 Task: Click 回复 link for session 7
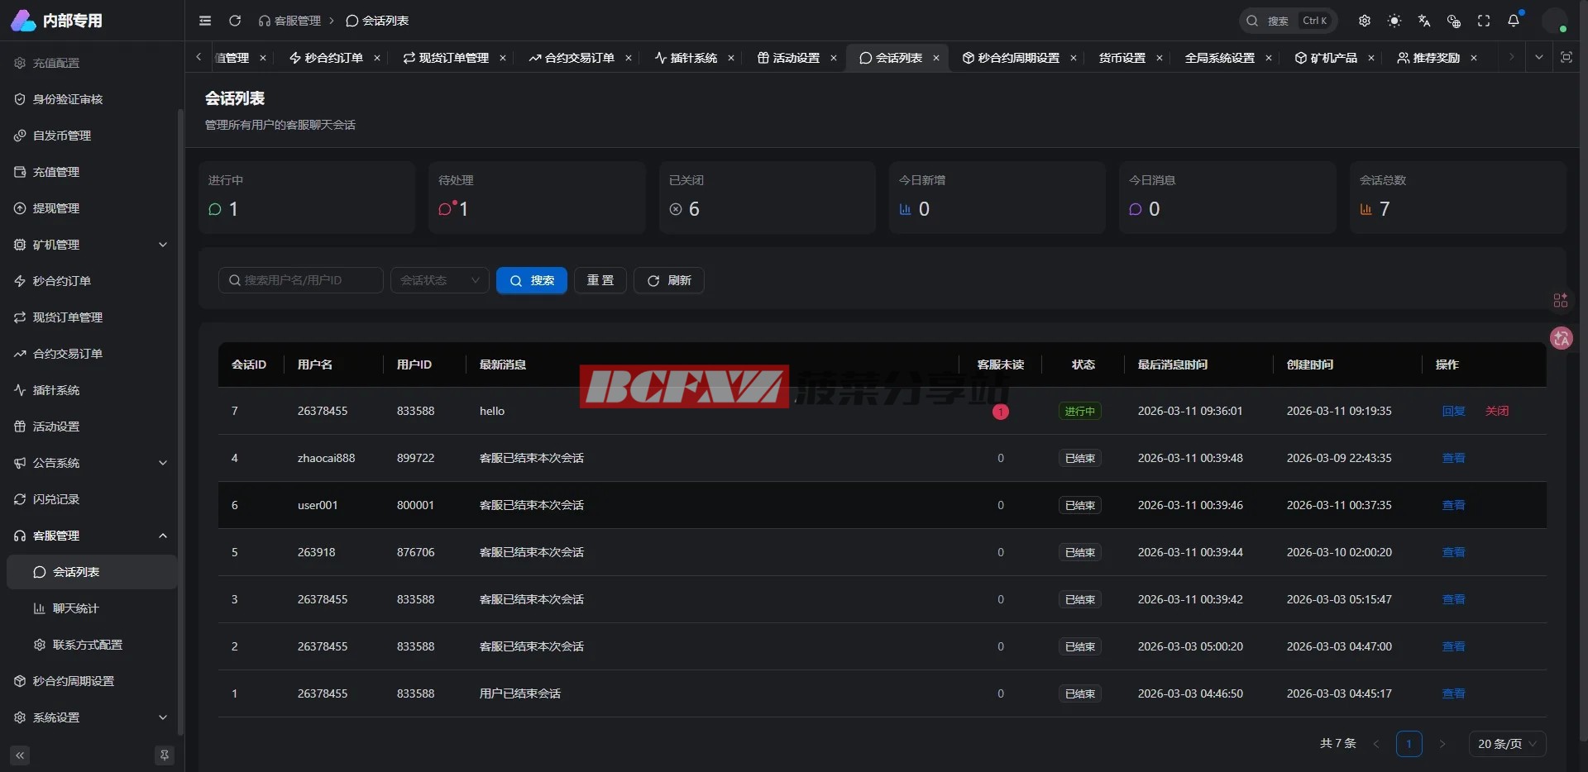pos(1453,411)
